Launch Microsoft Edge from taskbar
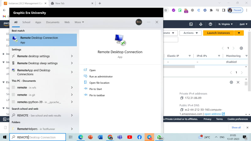 tap(81, 137)
